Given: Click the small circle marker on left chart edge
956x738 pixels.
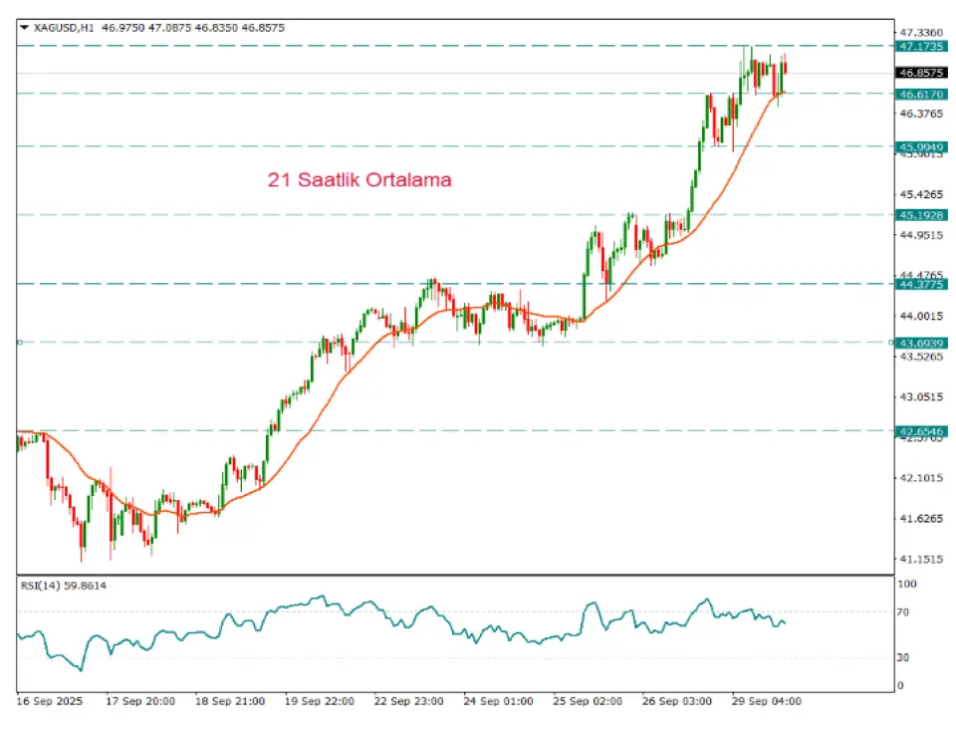Looking at the screenshot, I should tap(19, 343).
